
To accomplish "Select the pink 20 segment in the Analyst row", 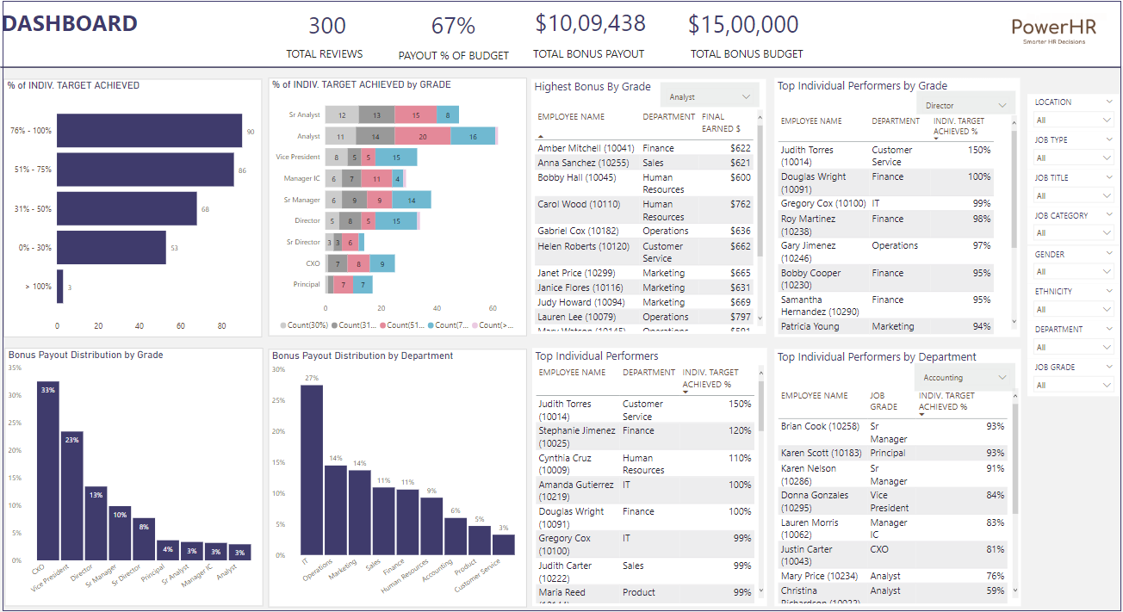I will pyautogui.click(x=422, y=136).
